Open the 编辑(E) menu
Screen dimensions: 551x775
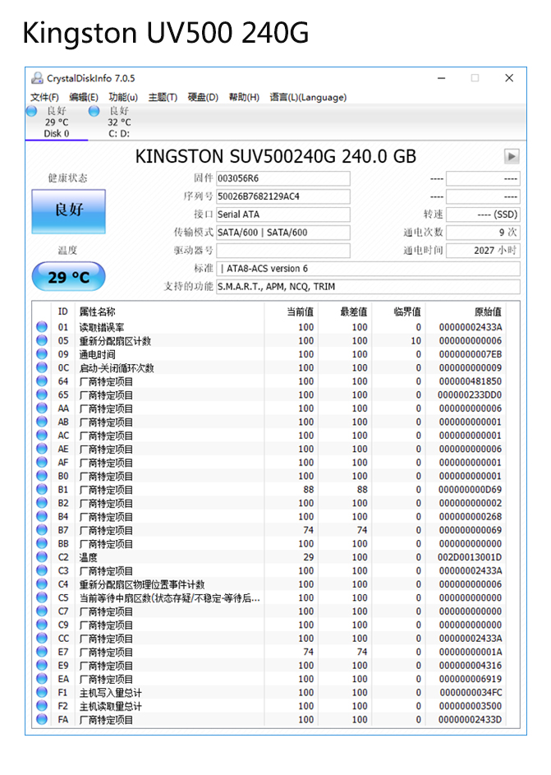[84, 97]
